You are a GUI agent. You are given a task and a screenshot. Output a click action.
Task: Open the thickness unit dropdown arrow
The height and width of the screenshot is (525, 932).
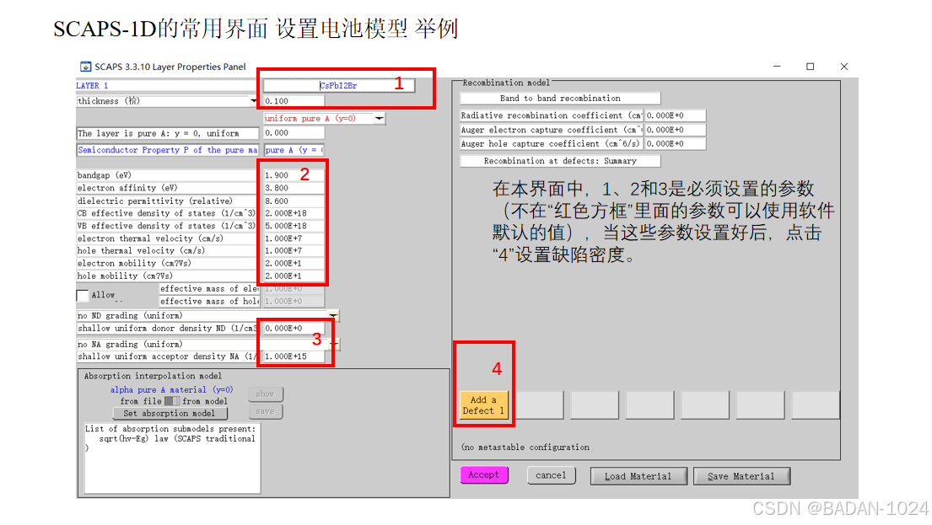(x=254, y=101)
